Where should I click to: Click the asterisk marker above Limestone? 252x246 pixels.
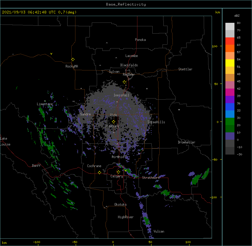coord(45,101)
